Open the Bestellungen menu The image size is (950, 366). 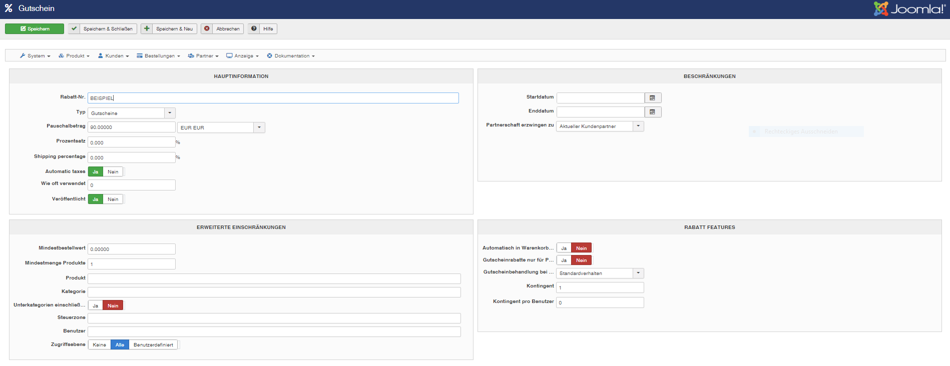point(159,56)
